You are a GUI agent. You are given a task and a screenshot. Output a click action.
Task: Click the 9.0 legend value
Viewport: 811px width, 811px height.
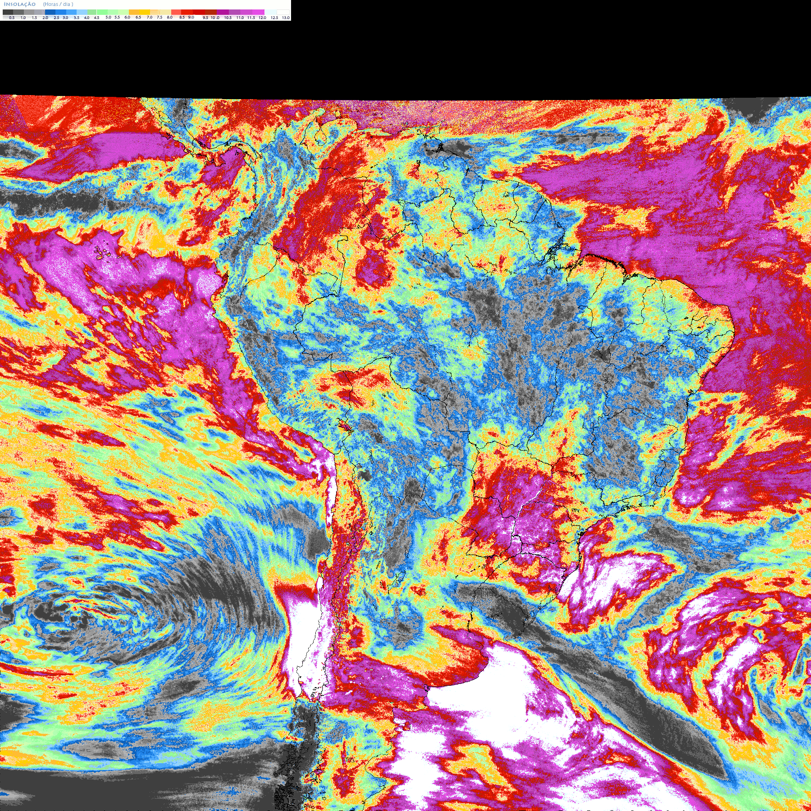[191, 17]
